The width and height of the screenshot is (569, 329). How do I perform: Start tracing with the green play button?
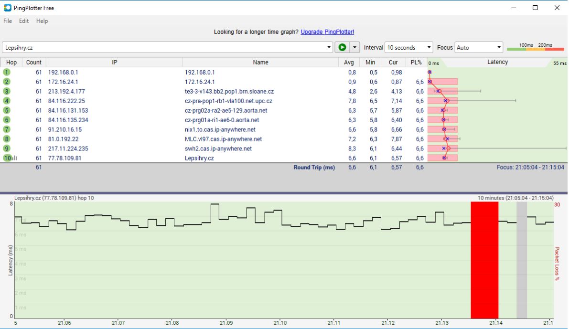342,47
